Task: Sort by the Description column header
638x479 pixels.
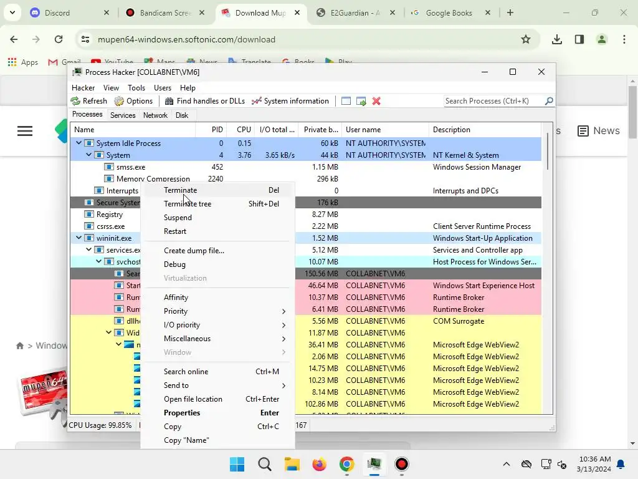Action: click(x=485, y=130)
